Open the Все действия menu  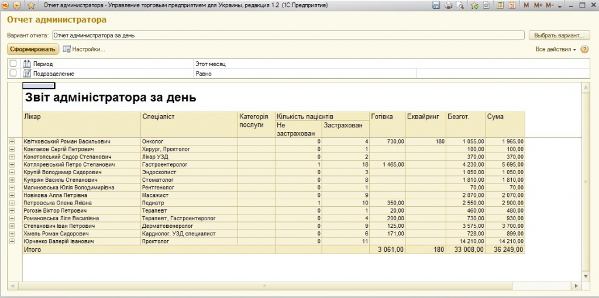pos(556,49)
